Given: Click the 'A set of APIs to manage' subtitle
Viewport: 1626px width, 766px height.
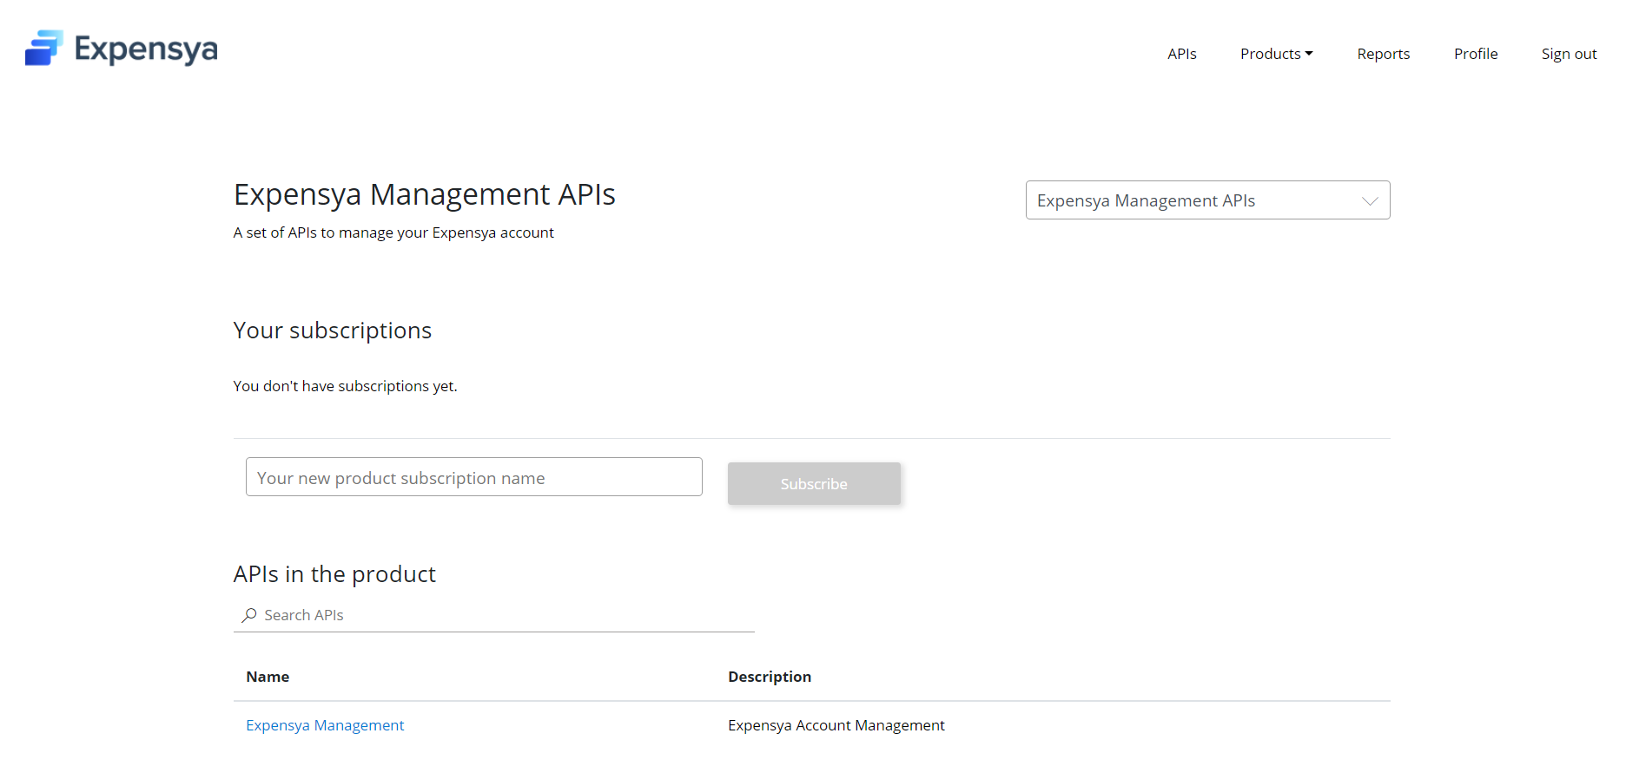Looking at the screenshot, I should pyautogui.click(x=393, y=232).
